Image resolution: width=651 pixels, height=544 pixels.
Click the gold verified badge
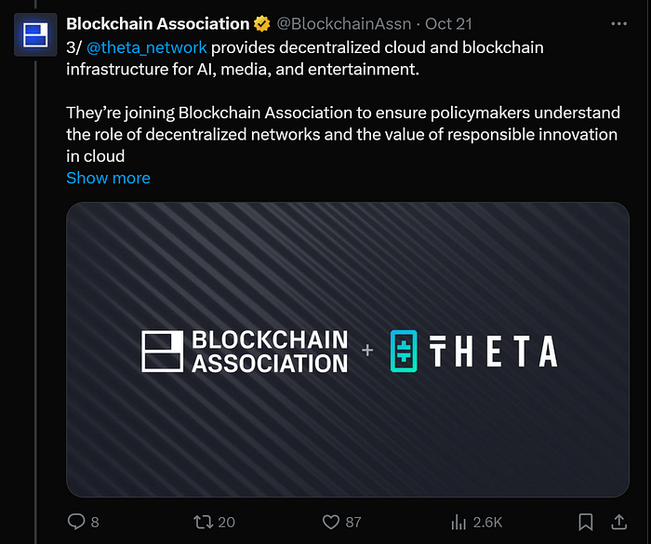[x=262, y=24]
